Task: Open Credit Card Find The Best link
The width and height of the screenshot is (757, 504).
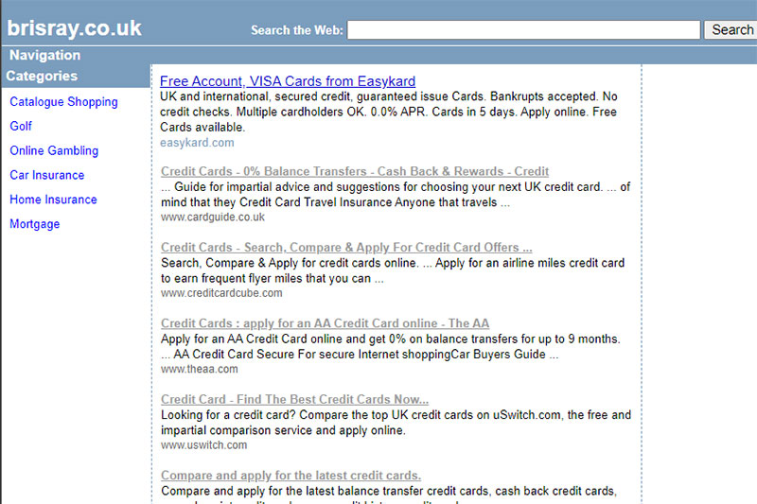Action: (x=294, y=399)
